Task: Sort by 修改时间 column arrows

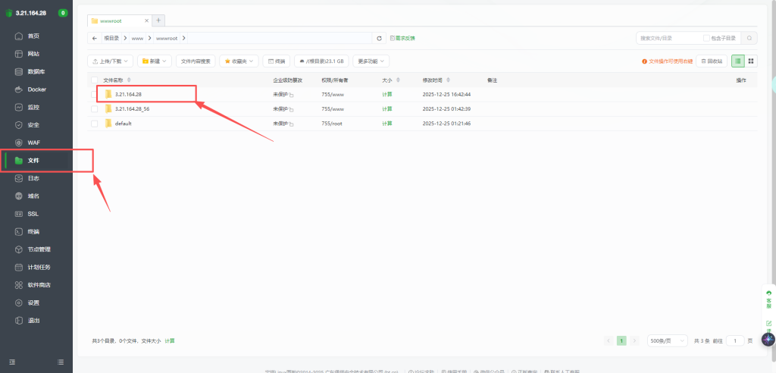Action: [x=448, y=80]
